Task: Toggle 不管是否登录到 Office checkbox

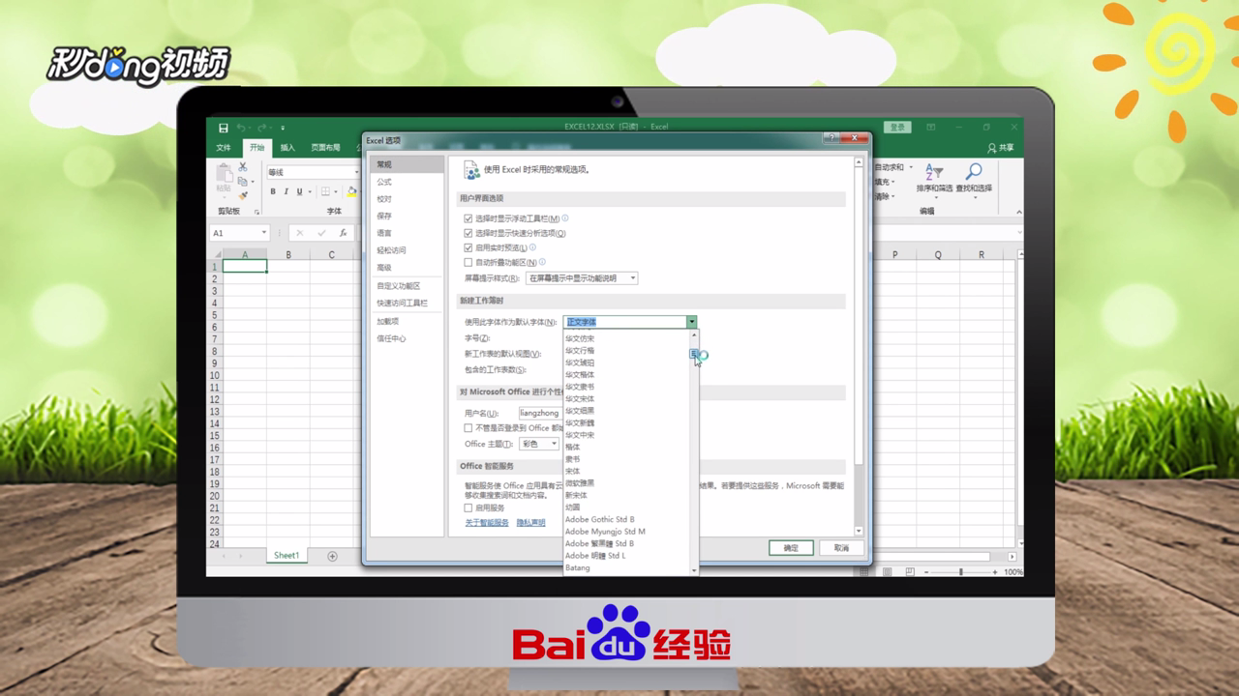Action: pos(468,428)
